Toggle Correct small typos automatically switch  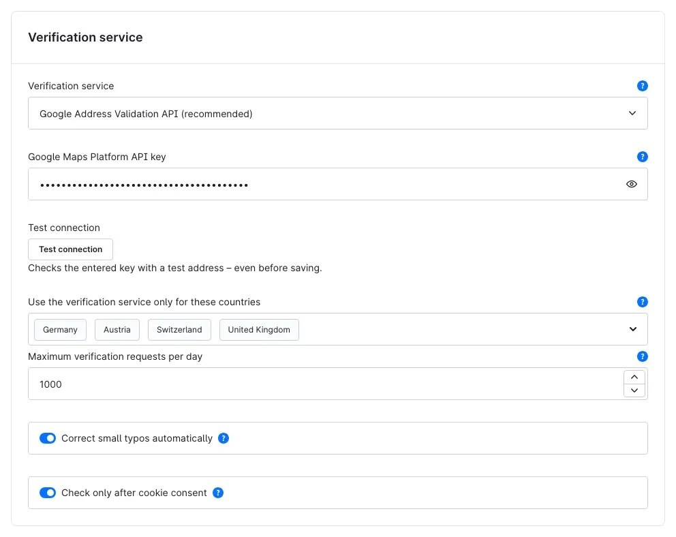click(x=48, y=438)
